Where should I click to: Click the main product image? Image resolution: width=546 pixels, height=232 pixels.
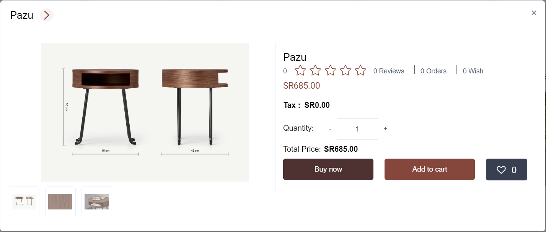coord(145,112)
